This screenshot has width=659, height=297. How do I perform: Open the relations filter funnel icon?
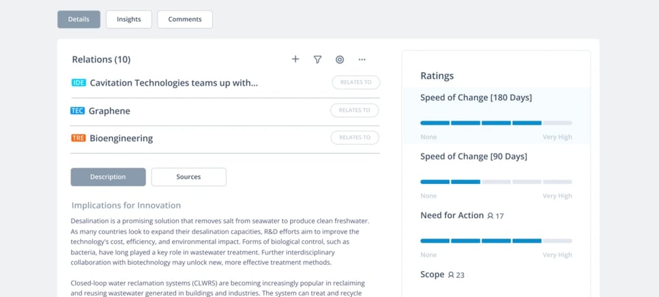(317, 59)
